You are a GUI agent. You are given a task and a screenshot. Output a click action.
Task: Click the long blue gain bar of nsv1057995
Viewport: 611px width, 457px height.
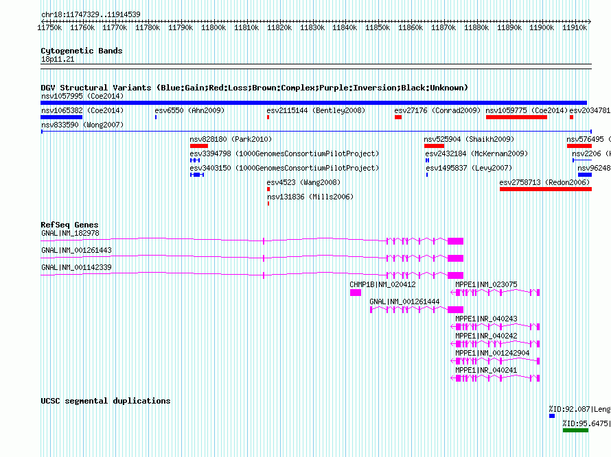click(x=314, y=103)
